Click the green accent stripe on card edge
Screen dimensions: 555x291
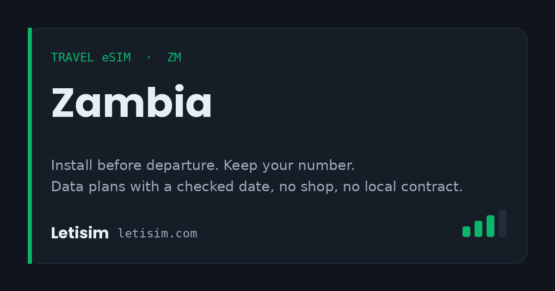(x=30, y=145)
